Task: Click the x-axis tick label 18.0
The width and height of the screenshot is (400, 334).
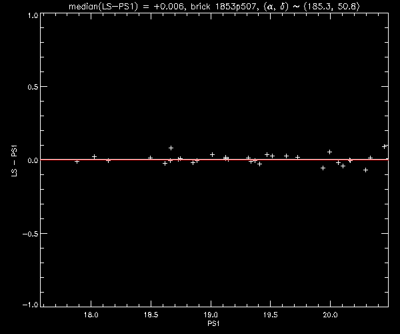Action: 91,315
